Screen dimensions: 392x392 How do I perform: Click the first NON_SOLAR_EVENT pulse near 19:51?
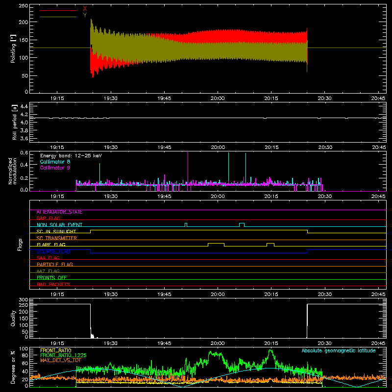tap(186, 225)
